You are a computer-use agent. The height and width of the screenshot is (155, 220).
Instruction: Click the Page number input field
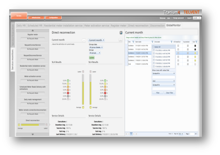click(x=192, y=134)
